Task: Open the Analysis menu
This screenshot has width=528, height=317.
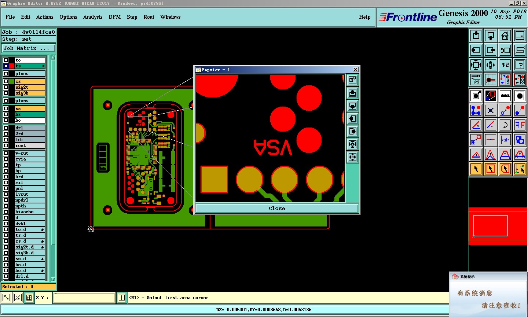Action: [x=93, y=17]
